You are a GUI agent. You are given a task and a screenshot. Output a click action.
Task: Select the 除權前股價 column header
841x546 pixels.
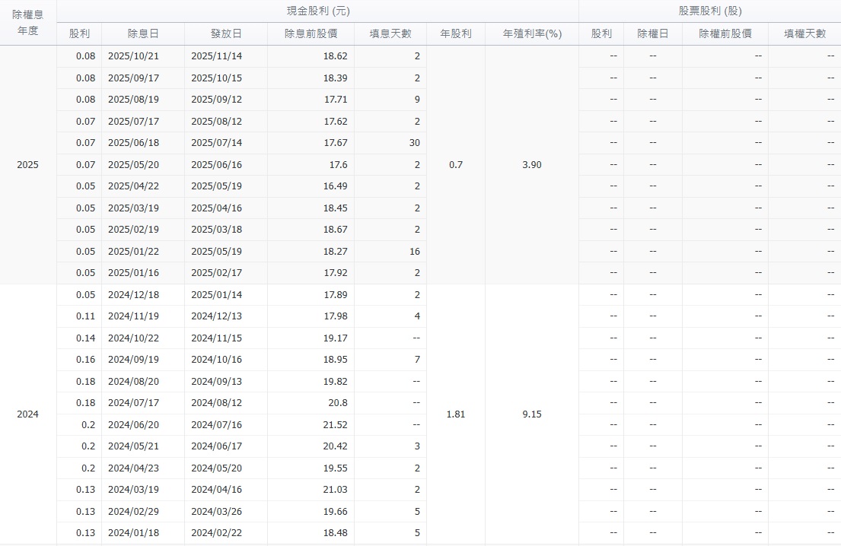725,33
